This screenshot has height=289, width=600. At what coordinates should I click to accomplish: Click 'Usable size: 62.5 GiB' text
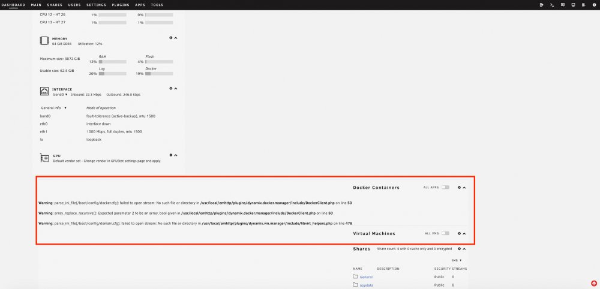pyautogui.click(x=57, y=71)
